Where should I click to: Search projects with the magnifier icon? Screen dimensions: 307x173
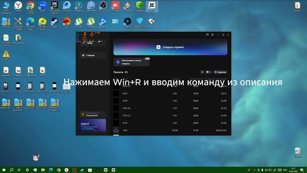[x=202, y=72]
